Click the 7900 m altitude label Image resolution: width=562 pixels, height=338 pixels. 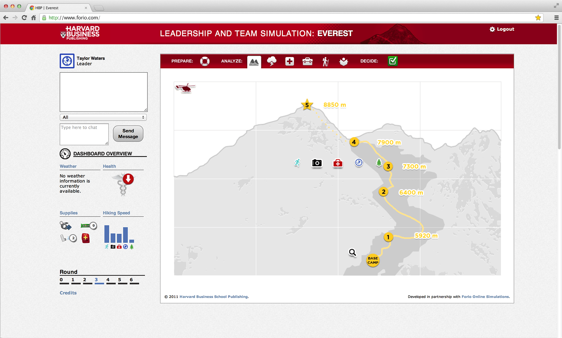[x=389, y=142]
